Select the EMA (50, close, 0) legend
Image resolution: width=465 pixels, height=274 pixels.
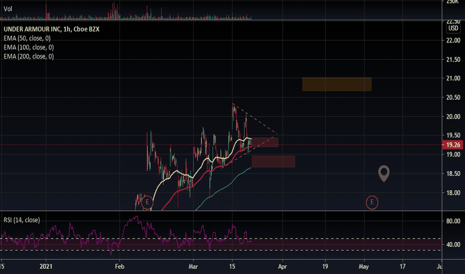[27, 38]
